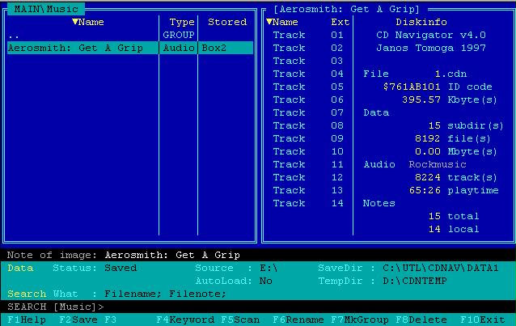Select Track 07 in track list
Image resolution: width=516 pixels, height=326 pixels.
click(308, 112)
